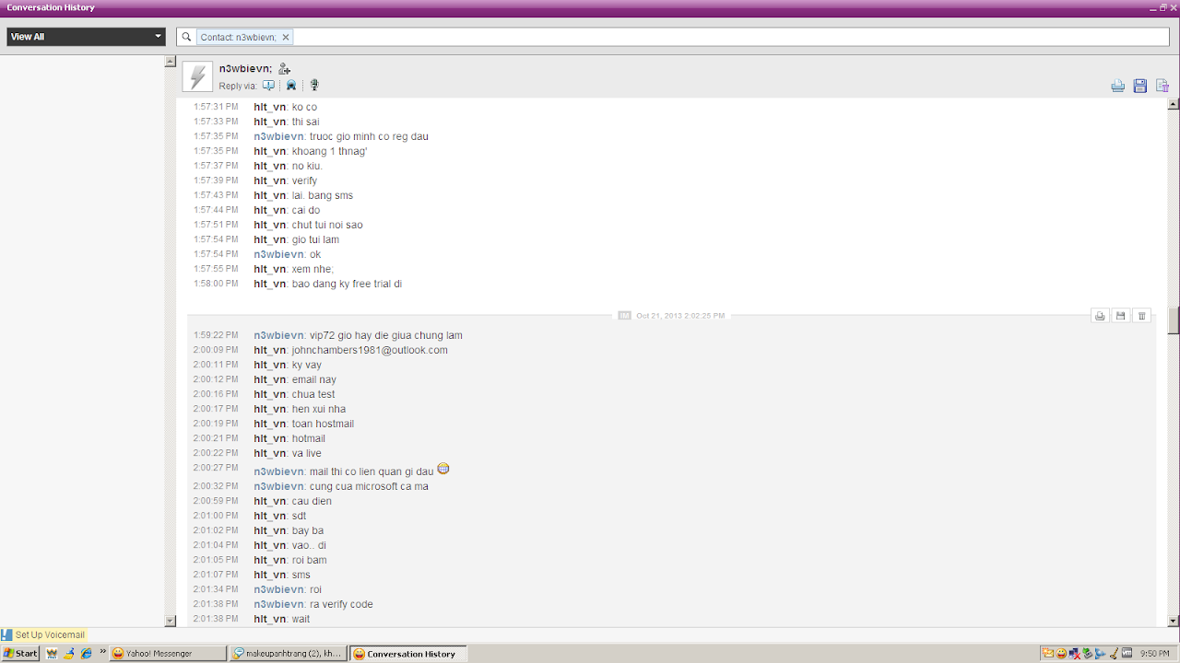
Task: Click message 'cung cua microsoft ca ma'
Action: click(369, 486)
